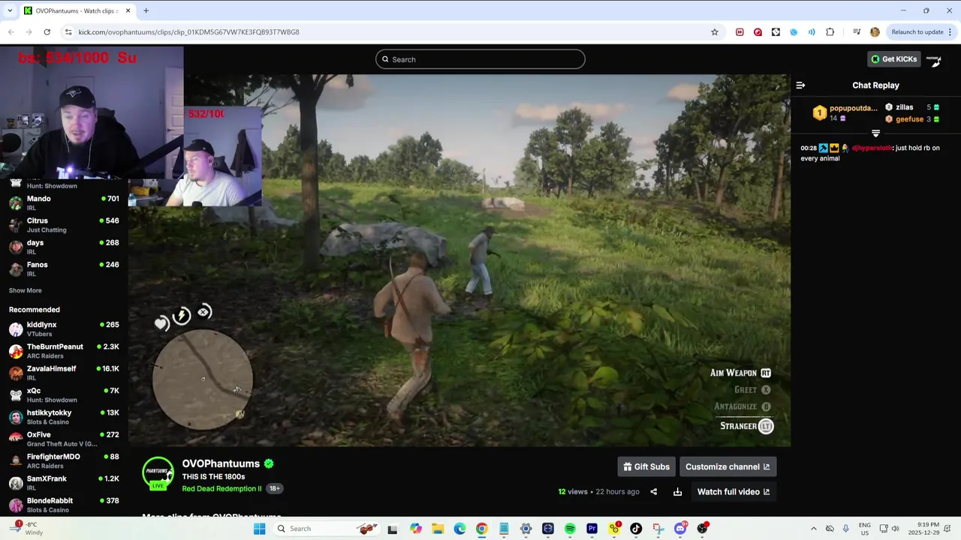Viewport: 961px width, 540px height.
Task: Bookmark this page with star icon
Action: 715,31
